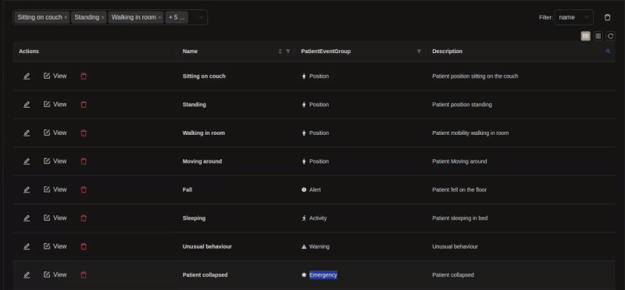Delete the Walking in room row

tap(84, 133)
